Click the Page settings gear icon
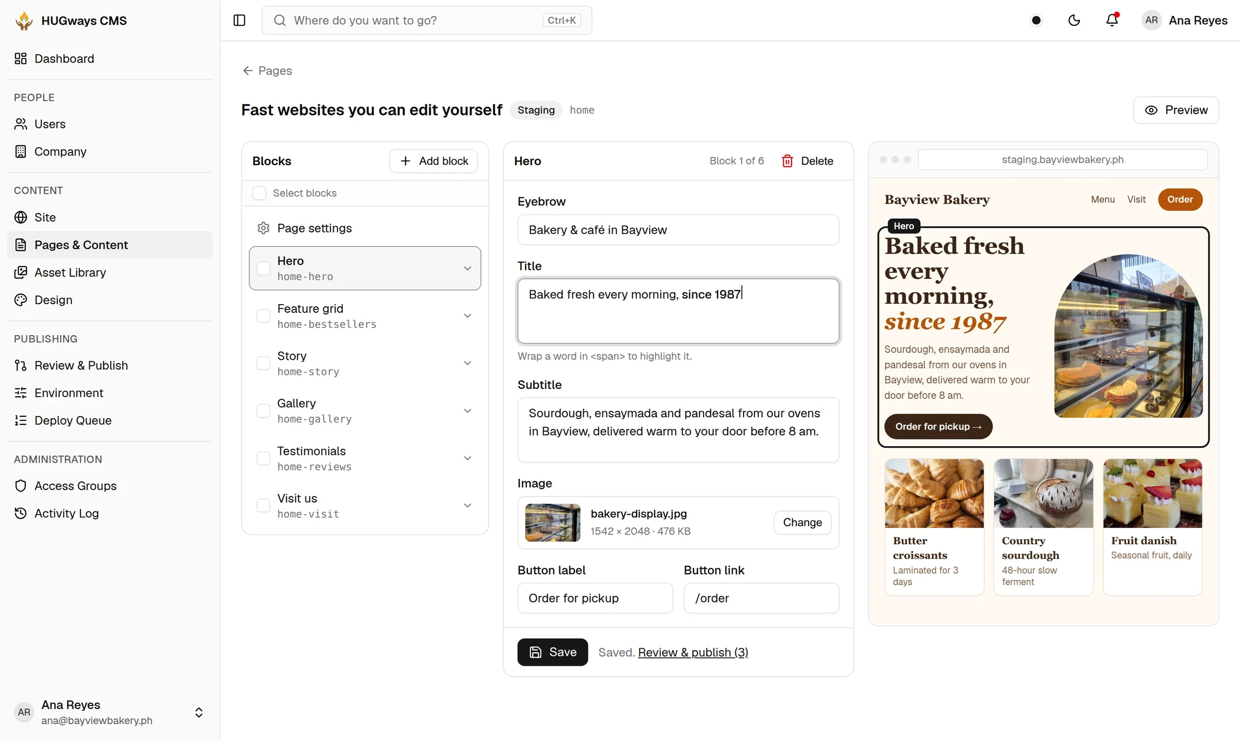 click(x=263, y=228)
